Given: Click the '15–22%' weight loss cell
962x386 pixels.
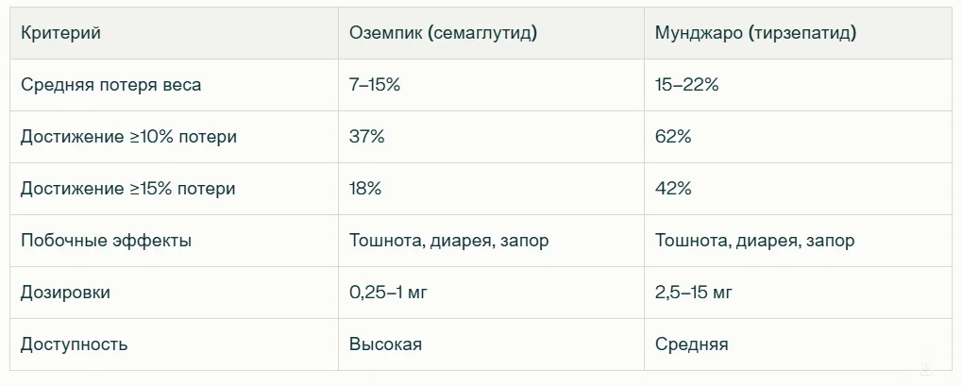Looking at the screenshot, I should tap(686, 85).
